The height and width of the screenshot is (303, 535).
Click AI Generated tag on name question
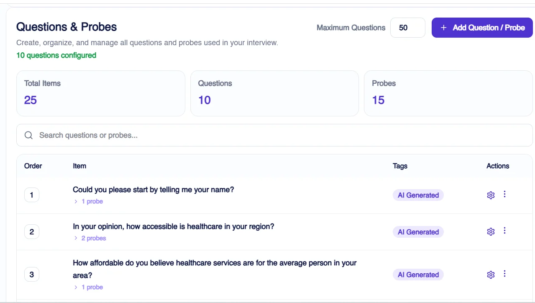418,195
